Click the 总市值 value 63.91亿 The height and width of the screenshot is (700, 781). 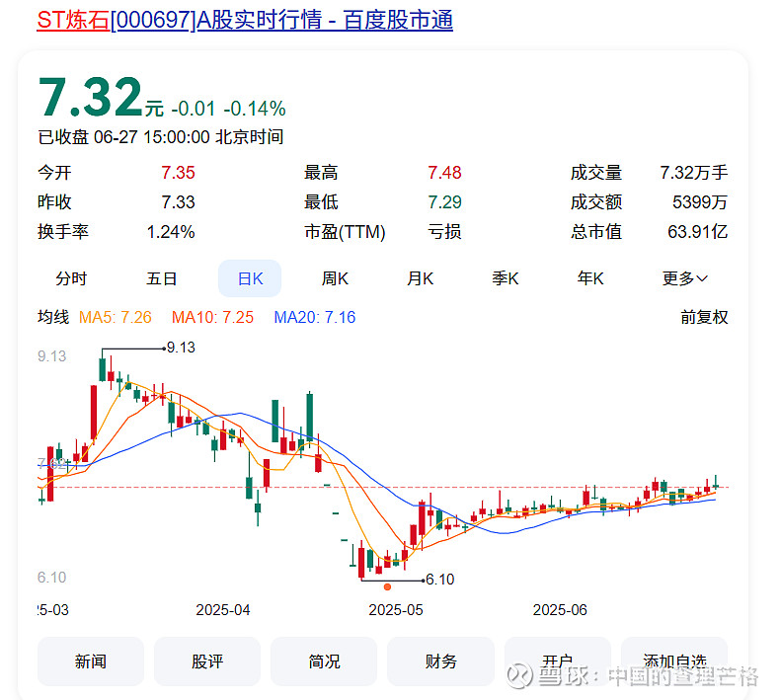click(x=697, y=232)
